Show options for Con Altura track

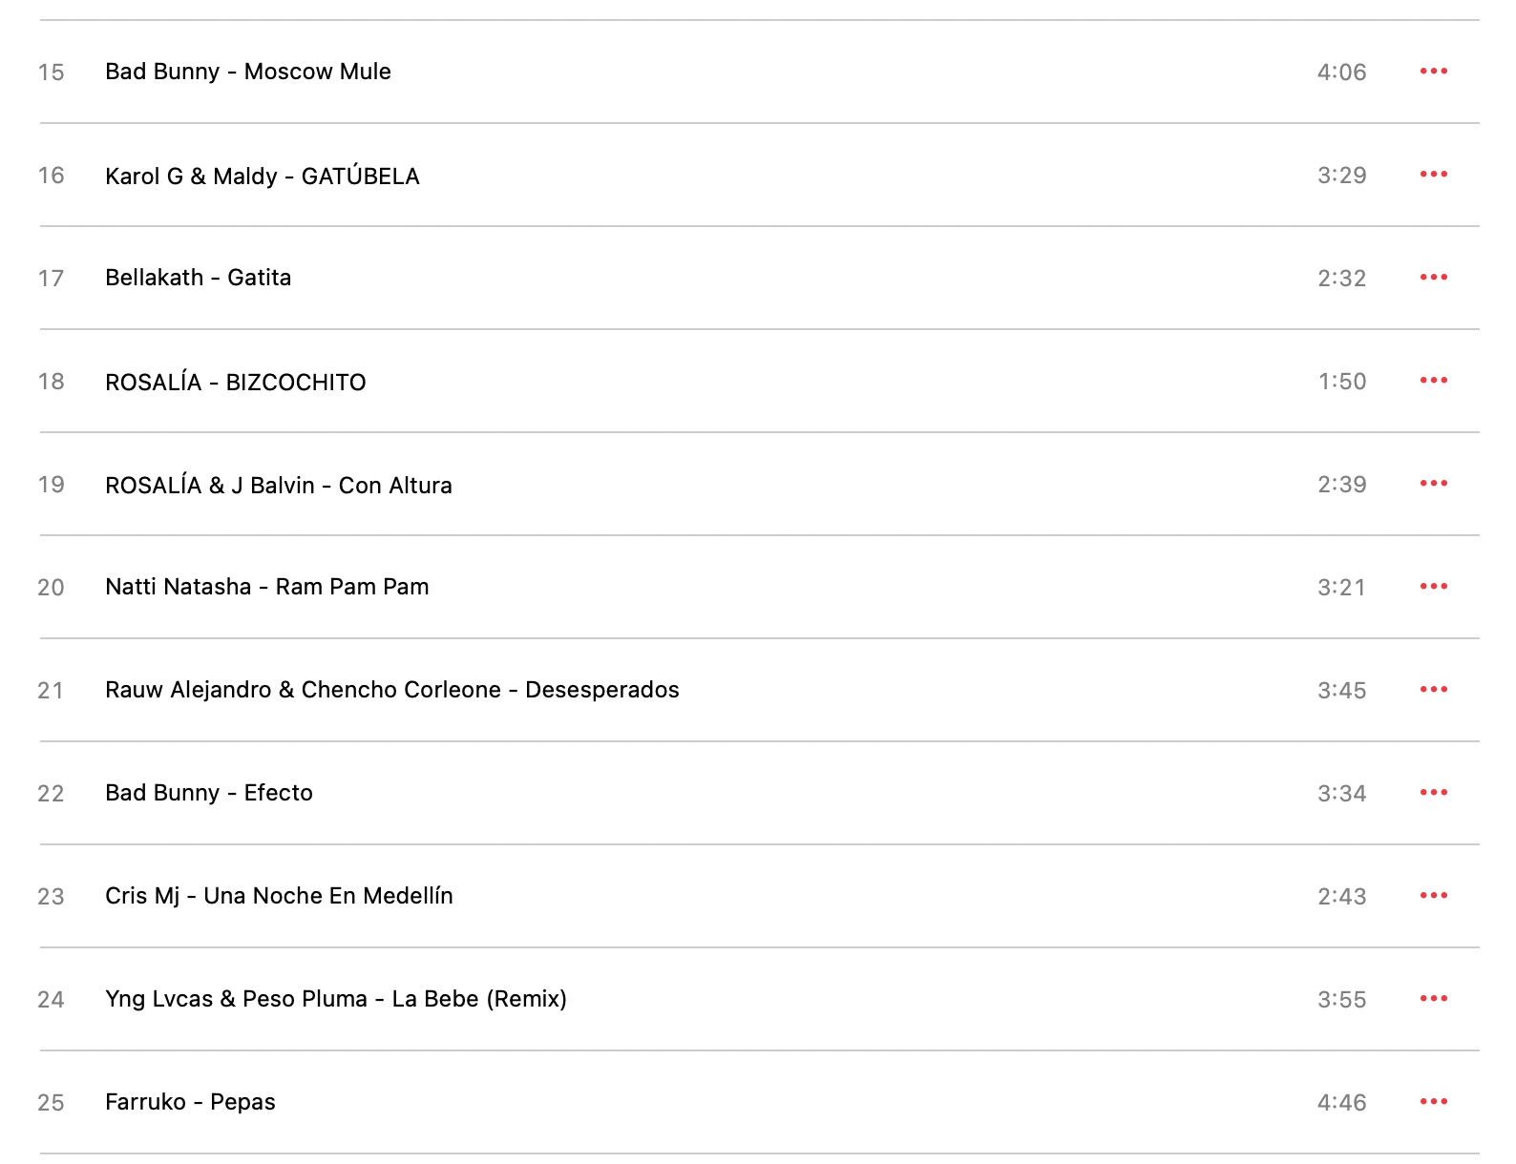[1433, 484]
